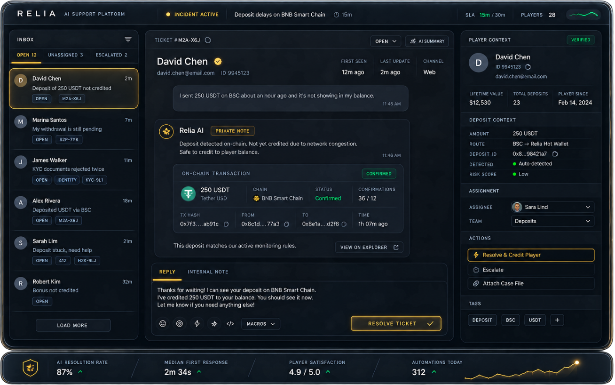Click SLA sparkline chart in top bar

point(583,15)
